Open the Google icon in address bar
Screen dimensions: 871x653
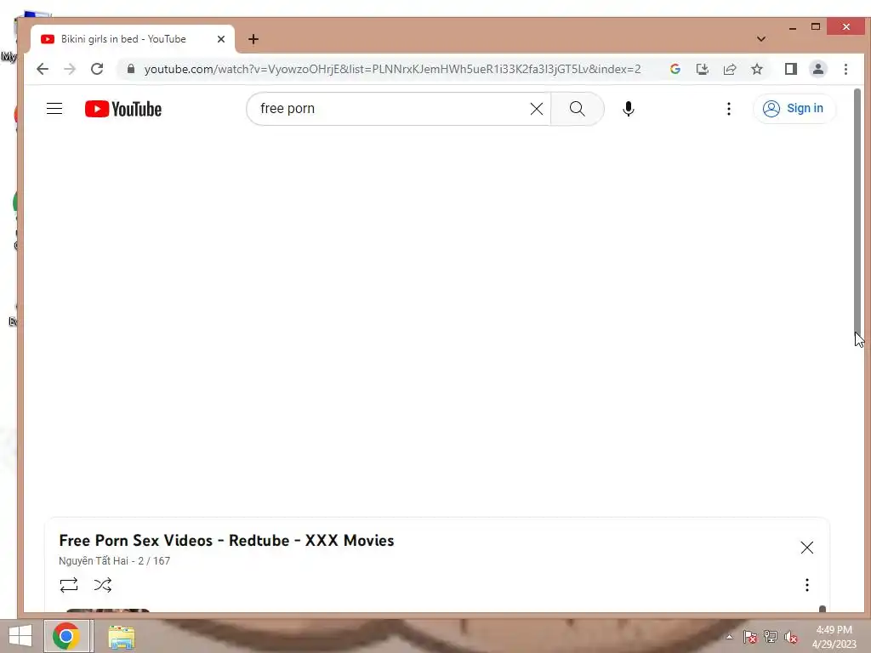[x=675, y=69]
